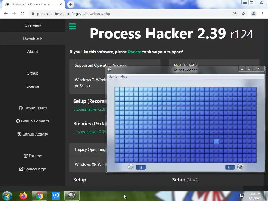This screenshot has width=268, height=201.
Task: Click the highlighted light-blue Minesweeper tile
Action: (x=216, y=142)
